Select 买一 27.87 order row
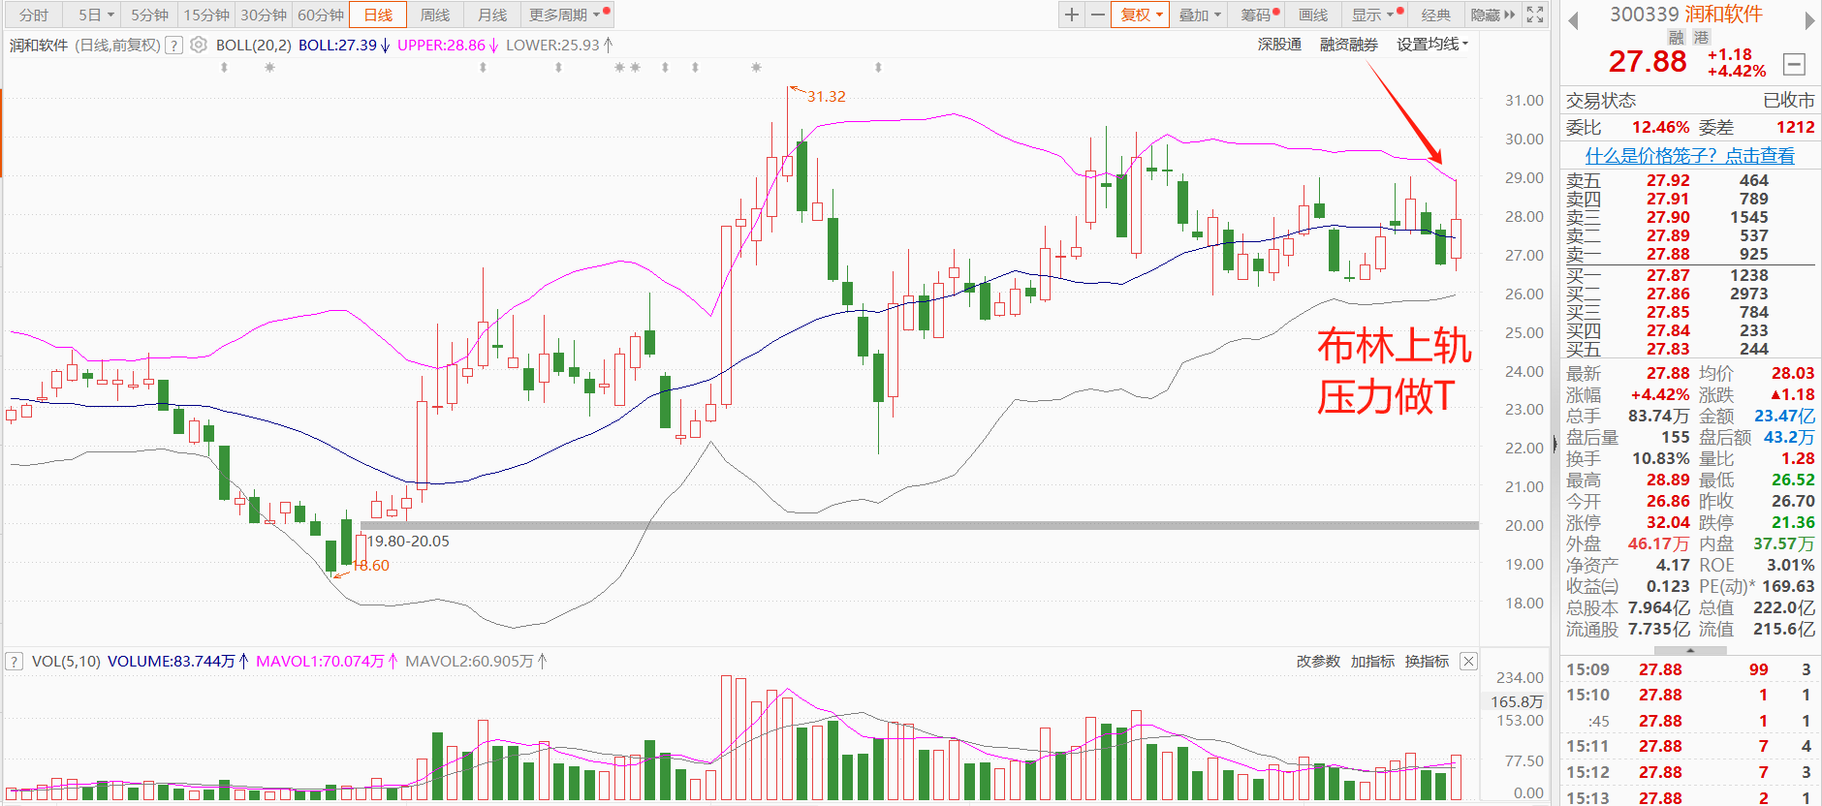Image resolution: width=1822 pixels, height=806 pixels. 1689,275
